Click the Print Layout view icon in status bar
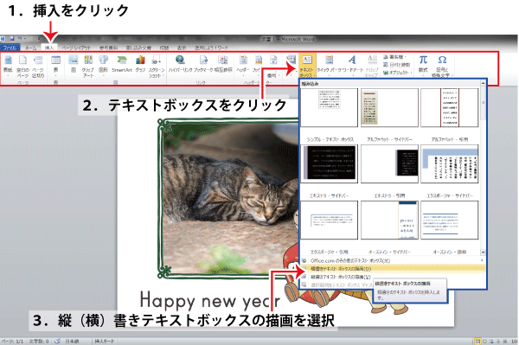This screenshot has height=345, width=519. (x=477, y=341)
